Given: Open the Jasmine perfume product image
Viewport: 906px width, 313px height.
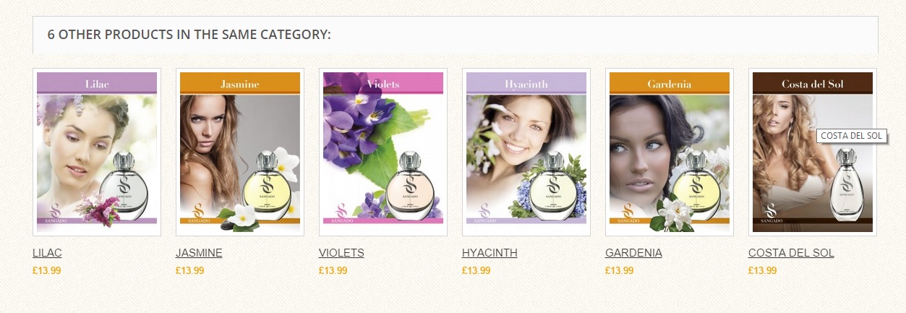Looking at the screenshot, I should [x=240, y=153].
